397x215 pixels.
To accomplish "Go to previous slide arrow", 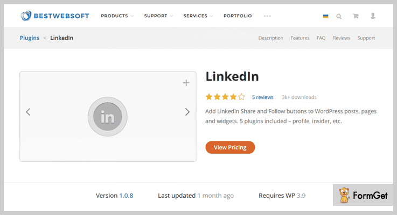I will pos(28,112).
